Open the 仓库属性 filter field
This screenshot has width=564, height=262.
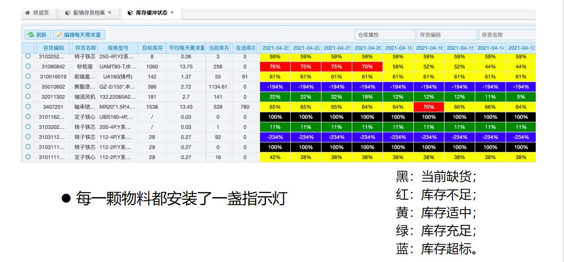pyautogui.click(x=384, y=34)
